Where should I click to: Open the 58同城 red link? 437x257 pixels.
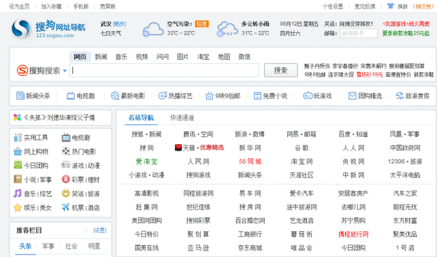(x=250, y=162)
